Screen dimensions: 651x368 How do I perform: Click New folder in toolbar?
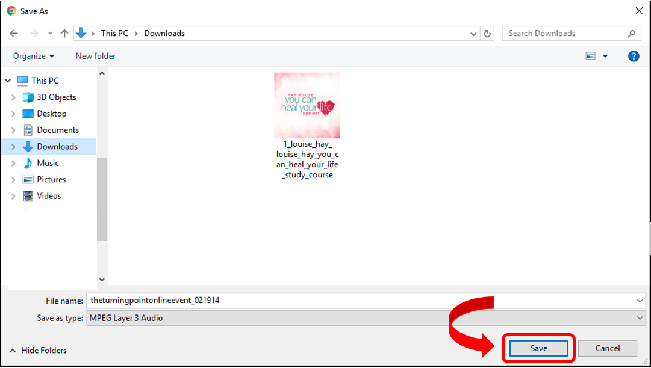(95, 56)
